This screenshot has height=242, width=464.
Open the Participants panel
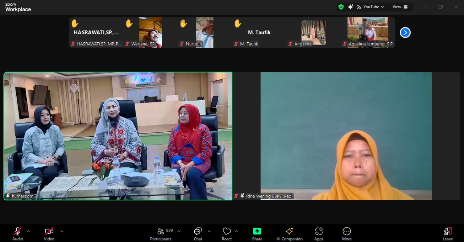point(161,233)
